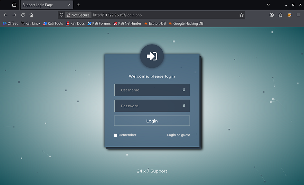The image size is (304, 185).
Task: Open the extensions puzzle icon
Action: tap(280, 15)
